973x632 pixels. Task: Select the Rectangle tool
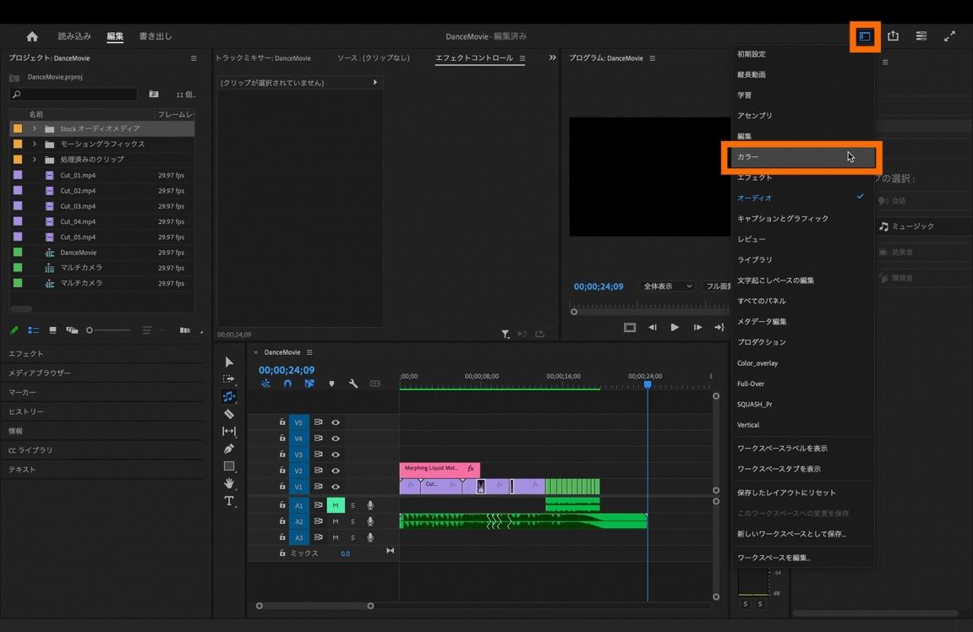click(x=229, y=466)
